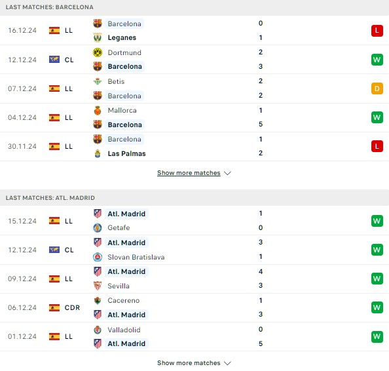
Task: Click the Sevilla team badge
Action: click(98, 286)
